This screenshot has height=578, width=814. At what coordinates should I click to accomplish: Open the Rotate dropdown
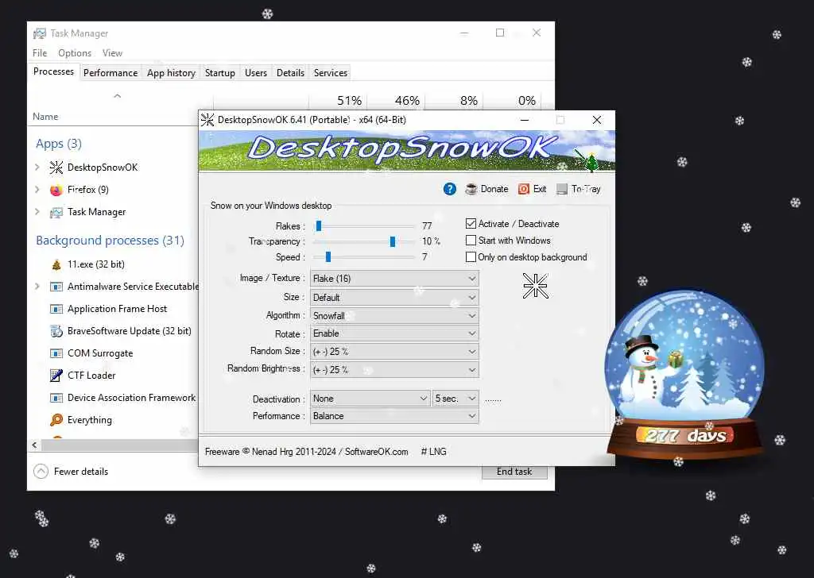click(x=394, y=333)
